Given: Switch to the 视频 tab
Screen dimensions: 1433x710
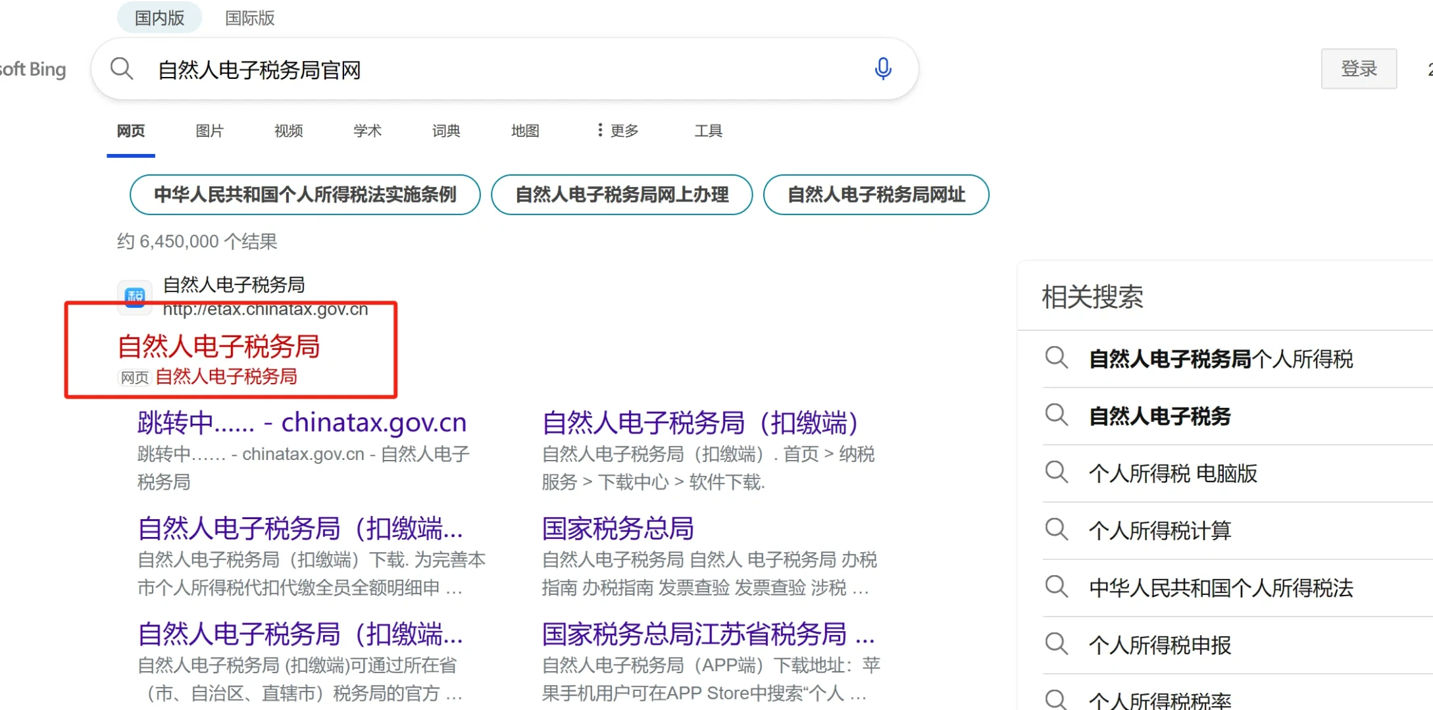Looking at the screenshot, I should click(x=288, y=131).
